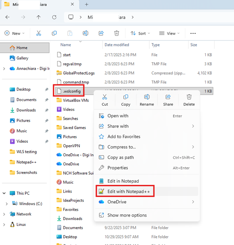The width and height of the screenshot is (234, 245).
Task: Click the toolbar scissors Cut icon
Action: tap(38, 33)
